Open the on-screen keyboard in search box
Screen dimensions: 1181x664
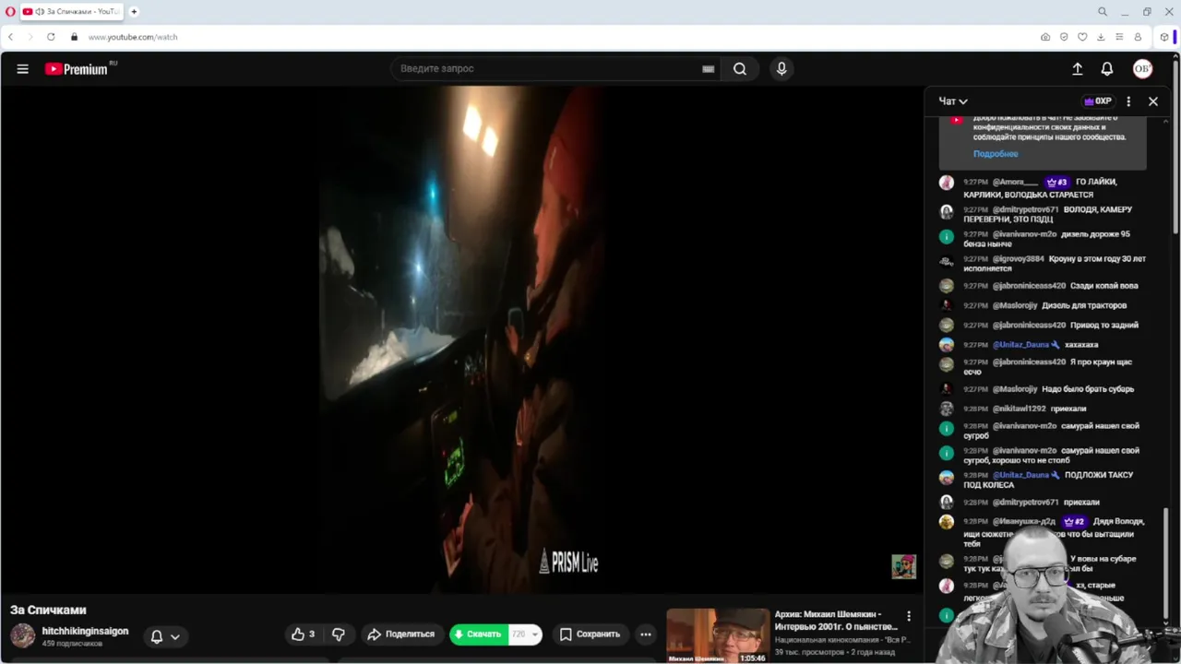(708, 69)
